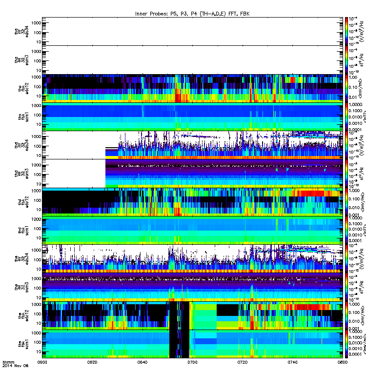This screenshot has height=390, width=366.
Task: Click the the fbk scm1 spectrogram panel
Action: click(x=192, y=344)
